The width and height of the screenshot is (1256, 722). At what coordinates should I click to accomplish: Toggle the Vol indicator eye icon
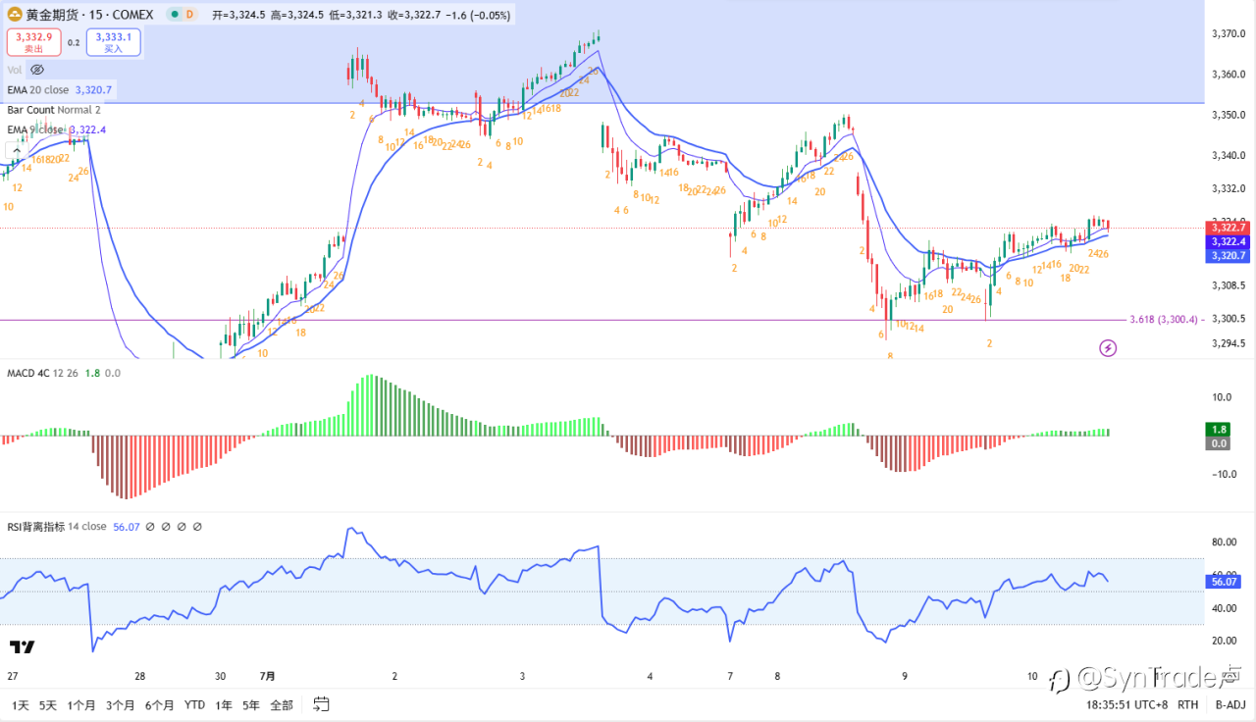(37, 70)
